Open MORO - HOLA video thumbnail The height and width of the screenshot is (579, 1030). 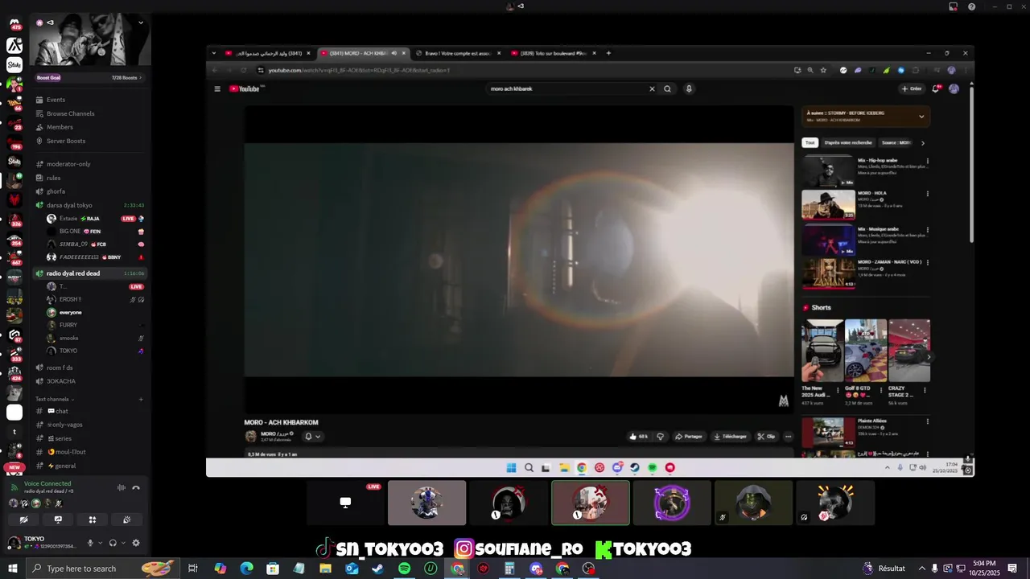coord(828,205)
